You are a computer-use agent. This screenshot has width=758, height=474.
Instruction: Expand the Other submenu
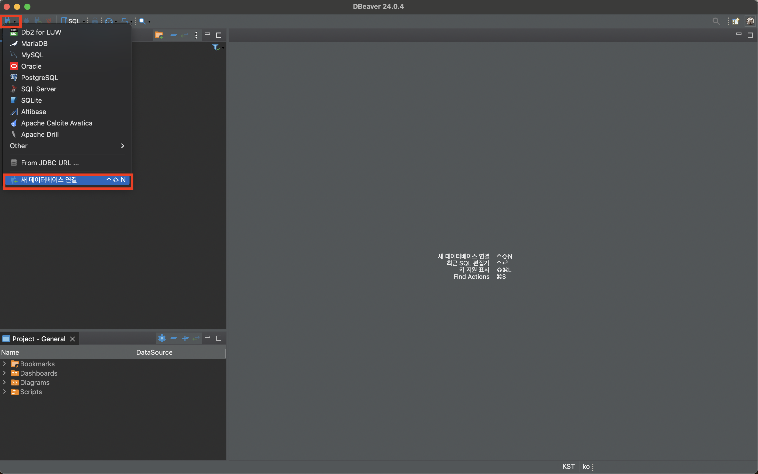[x=67, y=146]
